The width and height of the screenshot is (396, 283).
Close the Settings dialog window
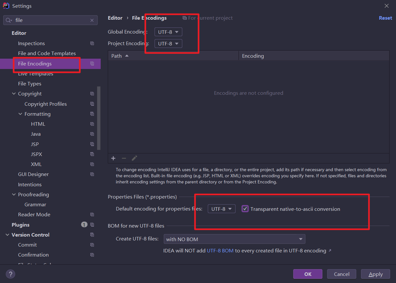[387, 6]
